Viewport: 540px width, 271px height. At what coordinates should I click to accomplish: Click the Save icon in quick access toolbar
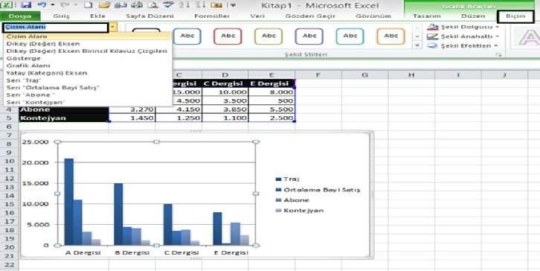[x=26, y=5]
